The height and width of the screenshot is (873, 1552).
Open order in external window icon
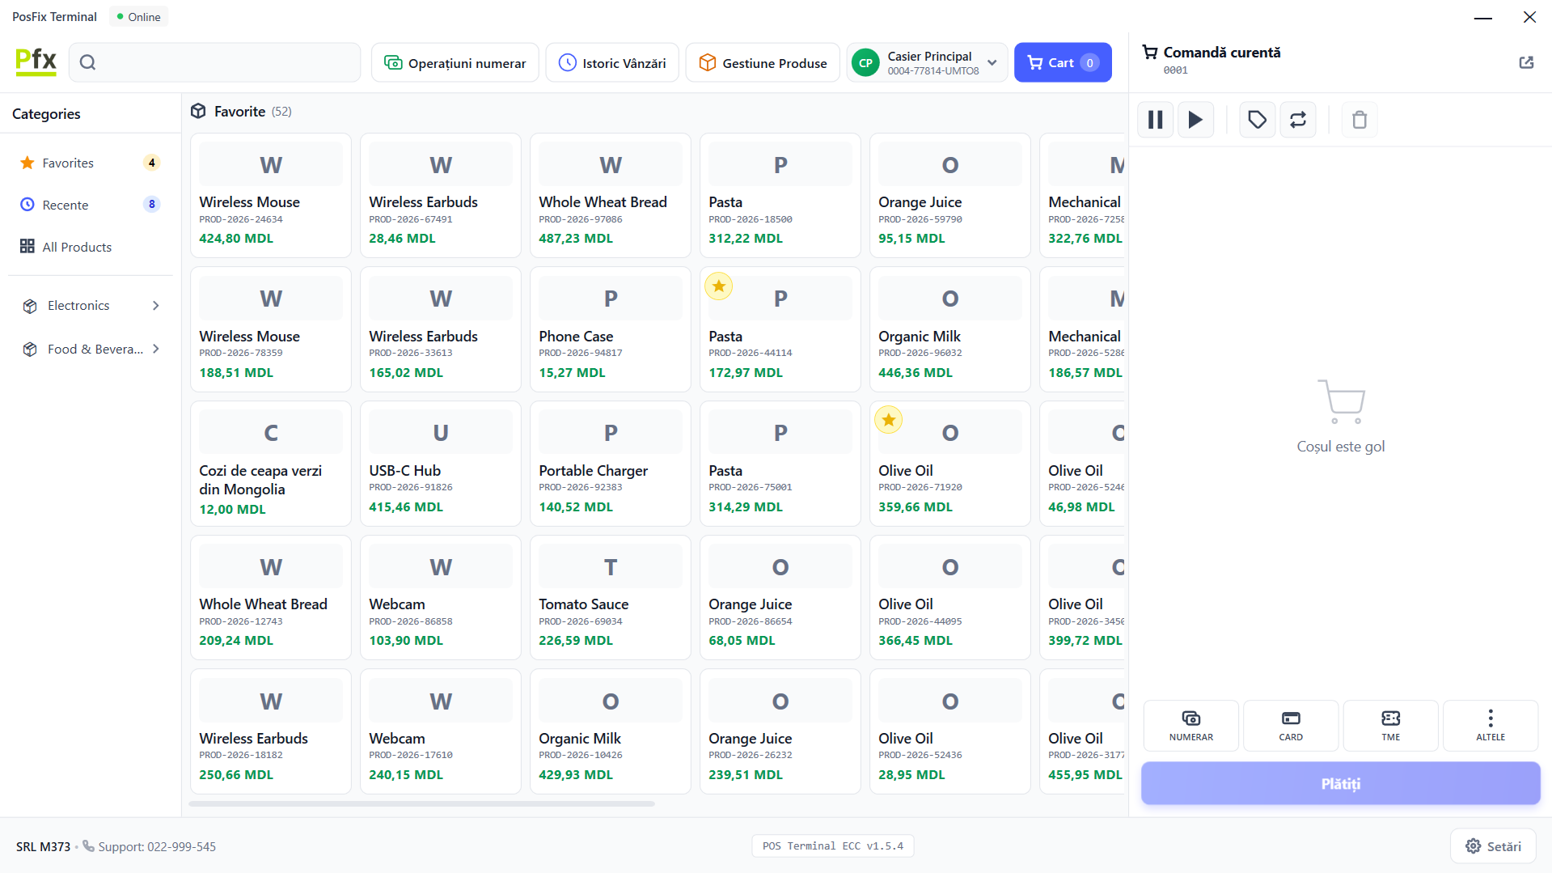pos(1526,62)
